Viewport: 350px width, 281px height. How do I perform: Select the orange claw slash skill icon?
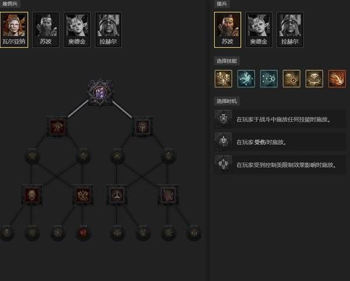coord(337,78)
